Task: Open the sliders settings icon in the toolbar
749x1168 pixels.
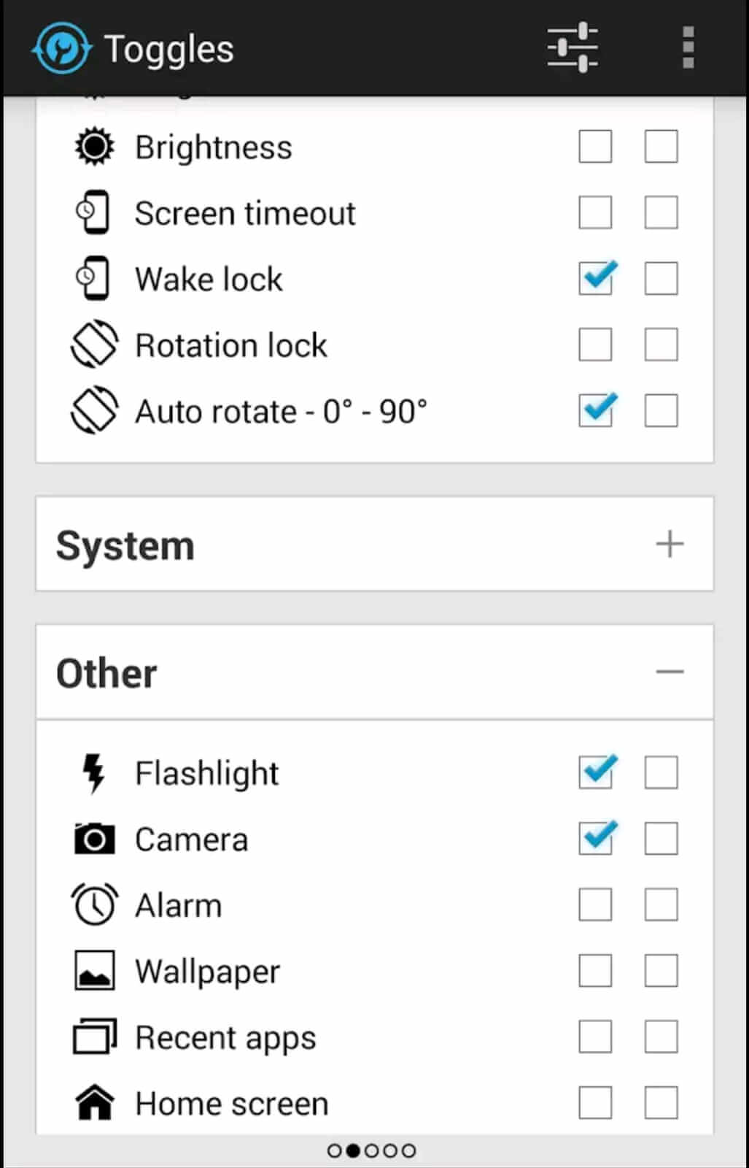Action: coord(572,46)
